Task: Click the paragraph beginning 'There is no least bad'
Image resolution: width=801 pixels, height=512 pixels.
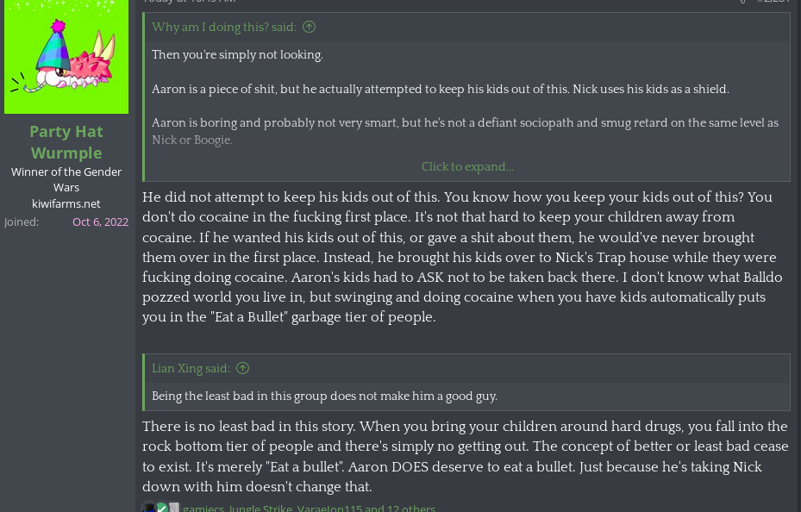Action: [466, 456]
